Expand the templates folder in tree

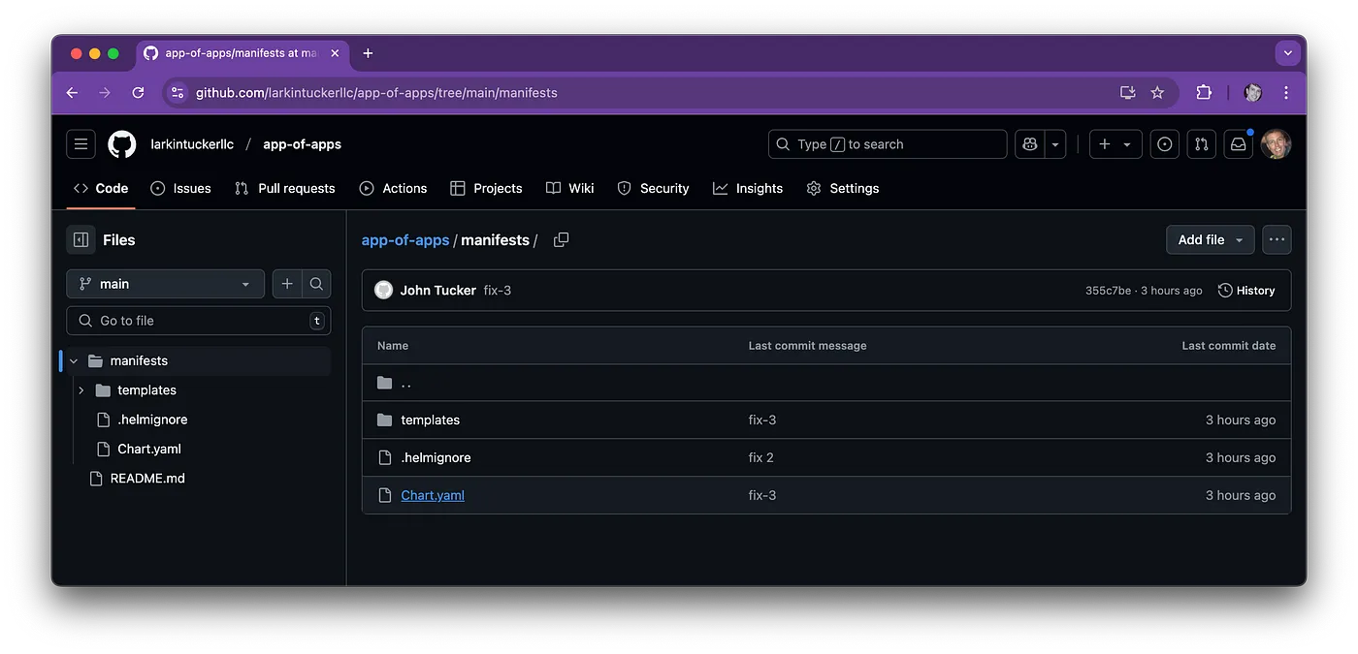click(x=81, y=390)
